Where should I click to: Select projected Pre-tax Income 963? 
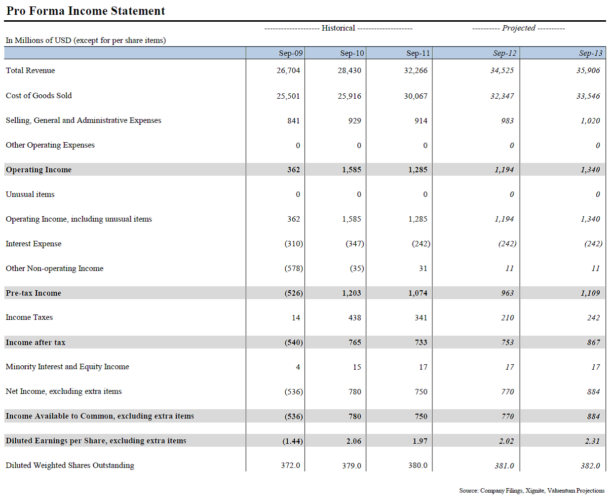[x=507, y=293]
